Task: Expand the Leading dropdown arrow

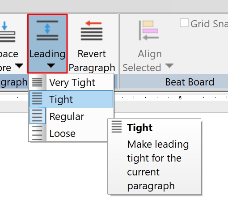Action: click(51, 65)
